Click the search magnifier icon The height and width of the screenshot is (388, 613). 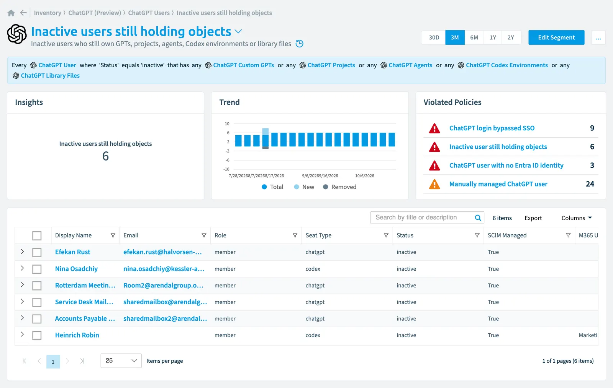478,218
